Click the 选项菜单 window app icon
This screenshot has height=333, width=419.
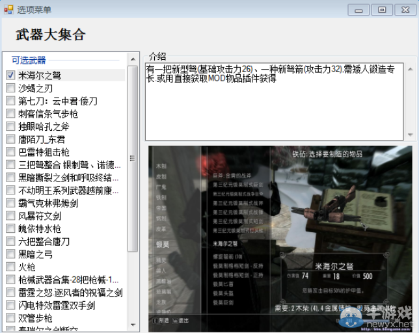pos(8,10)
